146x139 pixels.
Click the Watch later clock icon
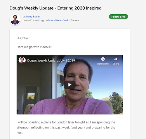point(103,59)
